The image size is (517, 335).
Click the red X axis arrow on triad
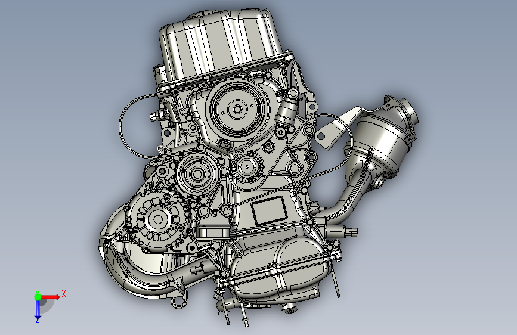(50, 297)
